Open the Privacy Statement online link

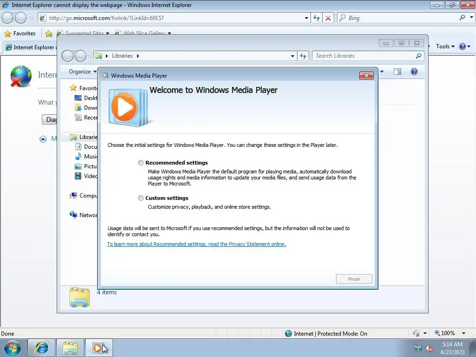pos(197,244)
